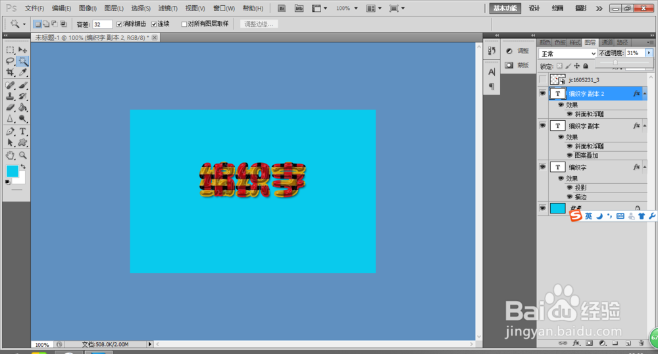Viewport: 658px width, 354px height.
Task: Select the Spot Healing Brush tool
Action: (10, 85)
